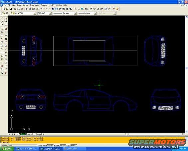Jump to first layout tab with navigation arrow
Screen dimensions: 188x151
pyautogui.click(x=9, y=134)
